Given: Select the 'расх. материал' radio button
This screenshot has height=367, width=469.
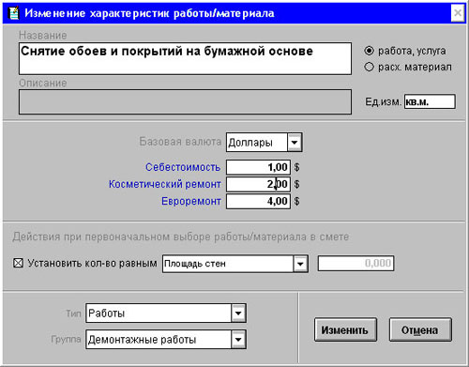Looking at the screenshot, I should (369, 67).
